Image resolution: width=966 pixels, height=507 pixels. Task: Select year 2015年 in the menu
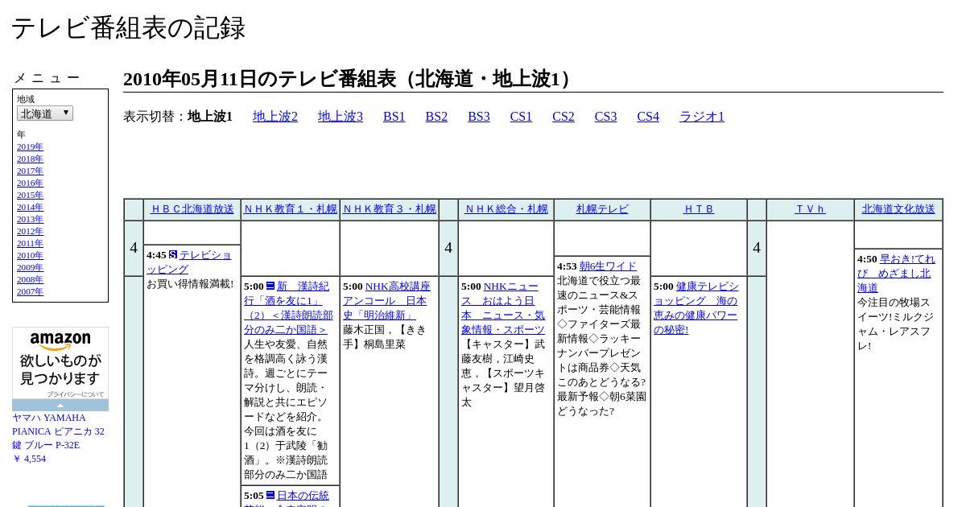[x=30, y=195]
